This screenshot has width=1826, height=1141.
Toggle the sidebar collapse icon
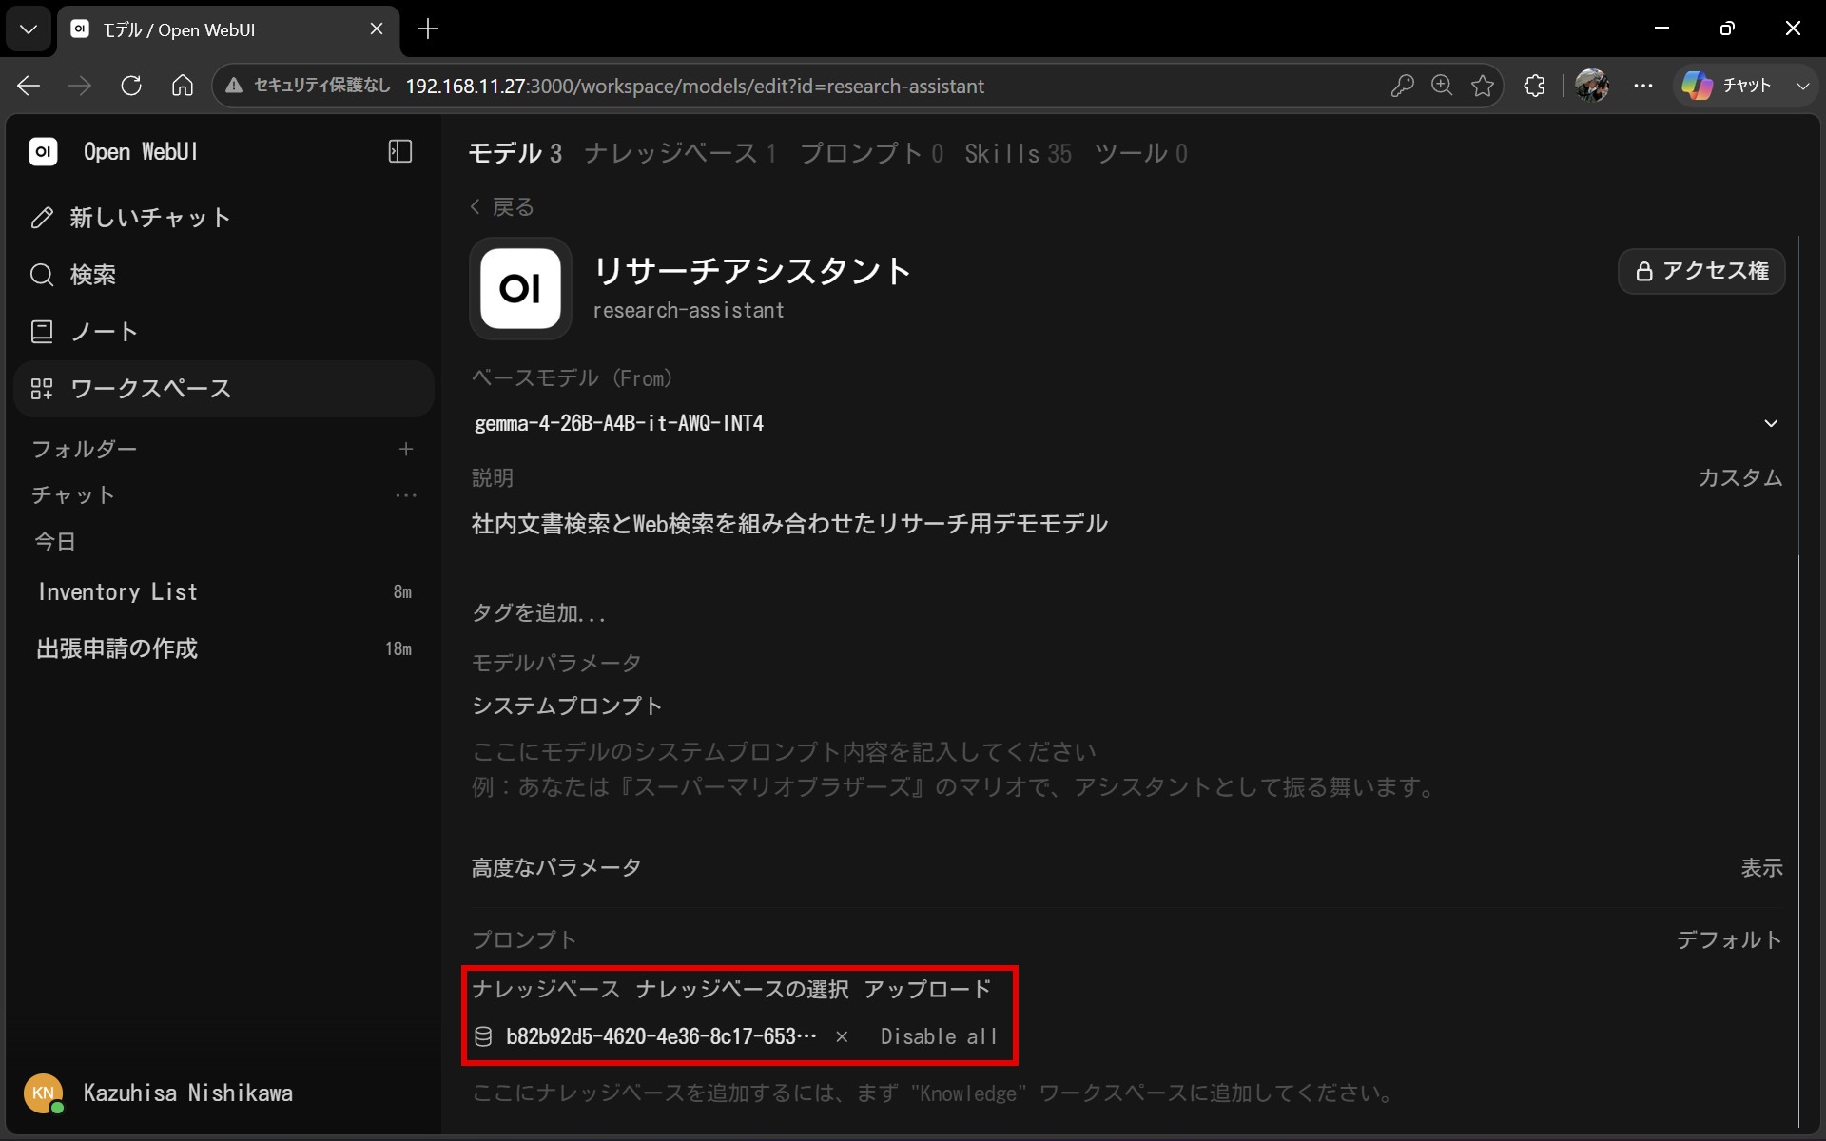click(x=400, y=151)
